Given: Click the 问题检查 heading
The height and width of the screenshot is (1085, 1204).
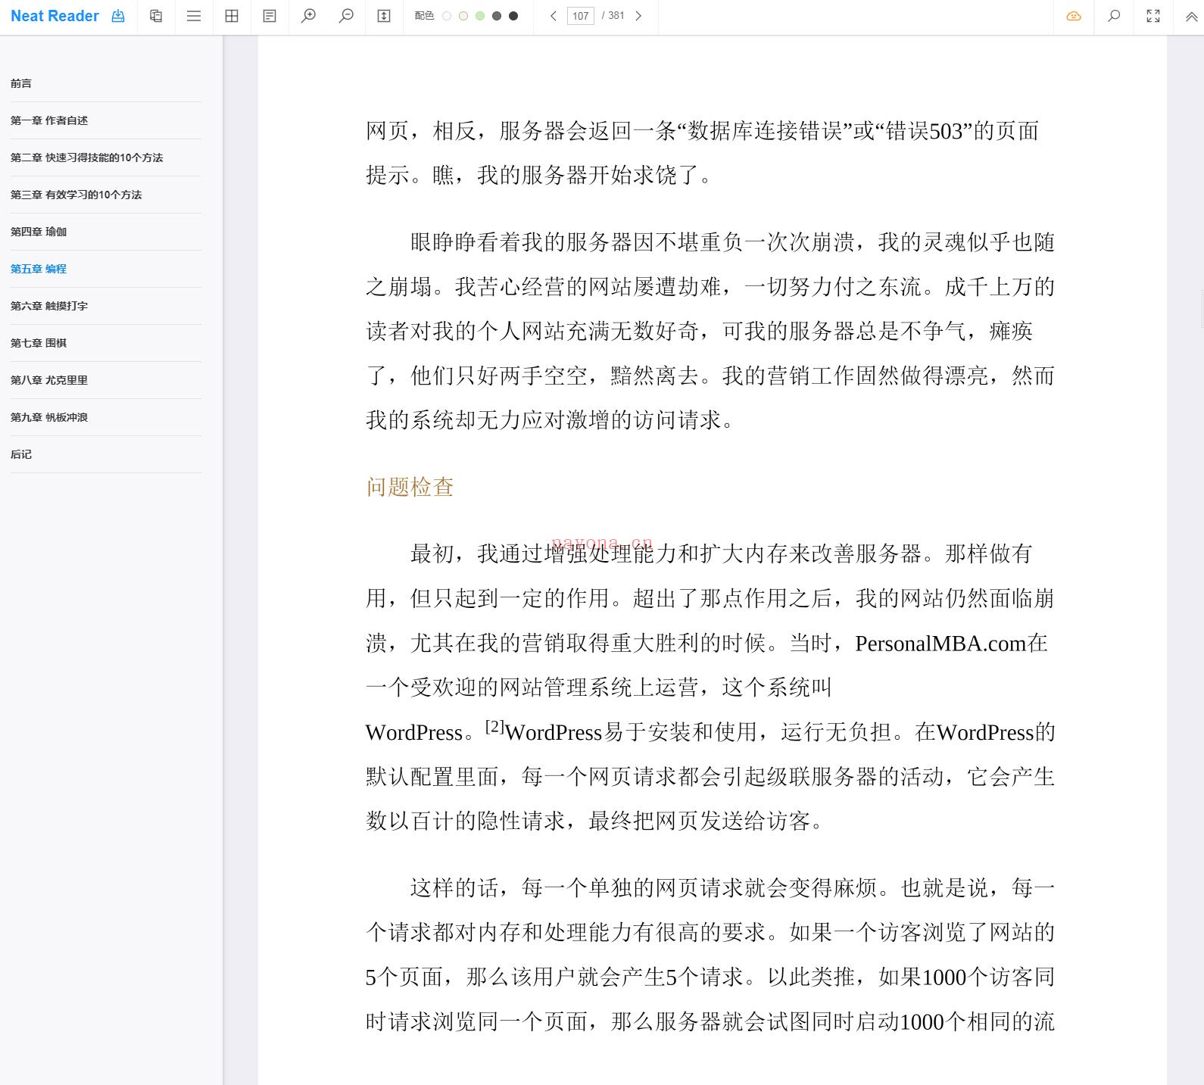Looking at the screenshot, I should [410, 487].
